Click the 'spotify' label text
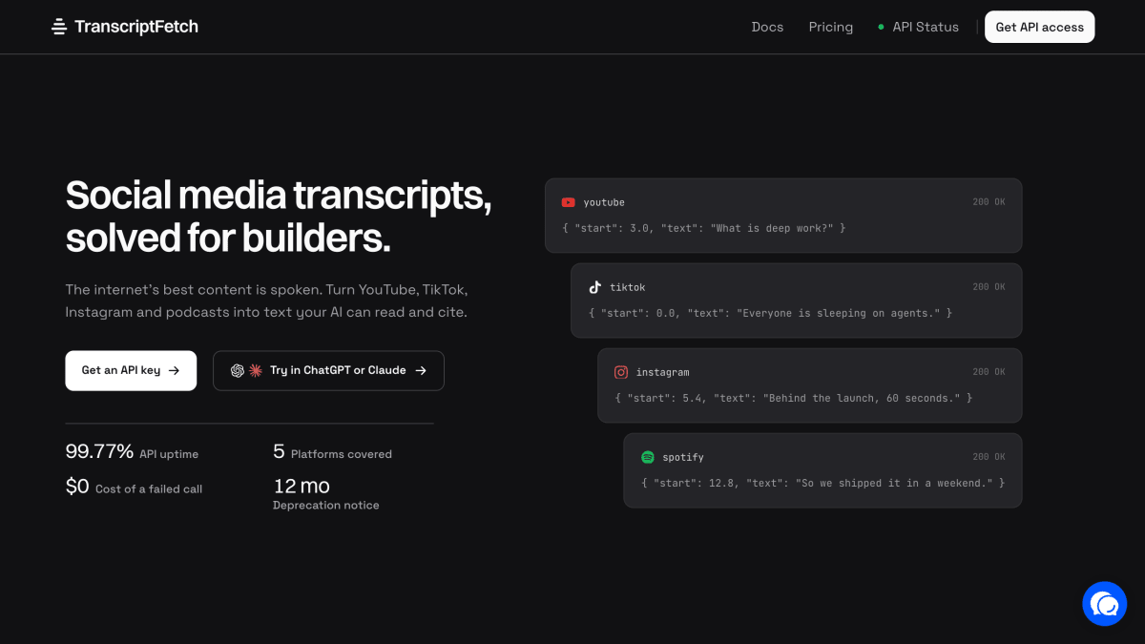This screenshot has height=644, width=1145. click(x=683, y=457)
